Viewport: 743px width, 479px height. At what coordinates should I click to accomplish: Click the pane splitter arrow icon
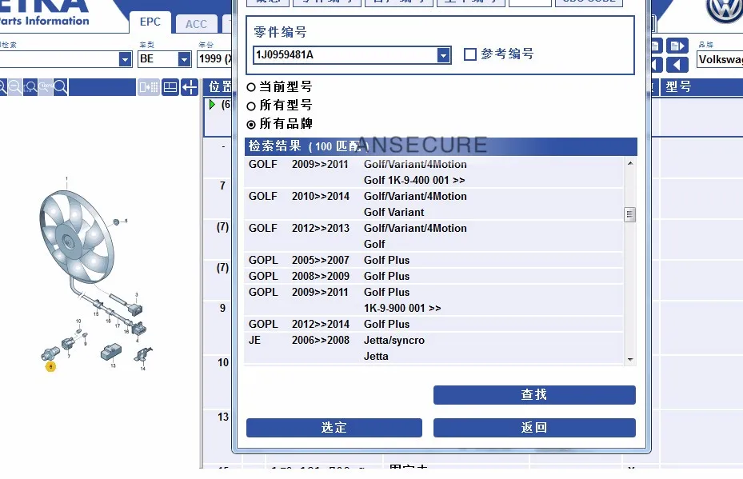pyautogui.click(x=190, y=87)
